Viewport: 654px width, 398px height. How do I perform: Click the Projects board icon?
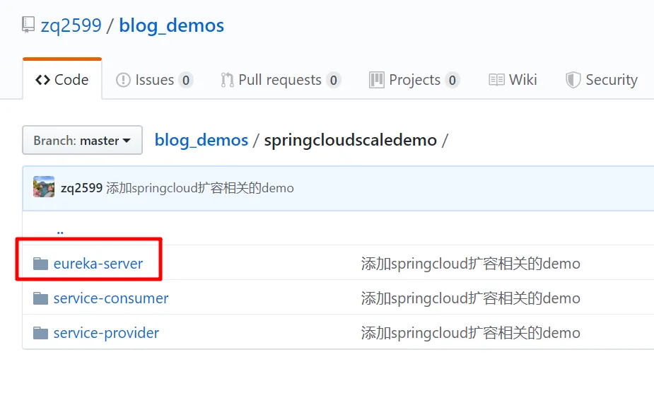tap(377, 80)
